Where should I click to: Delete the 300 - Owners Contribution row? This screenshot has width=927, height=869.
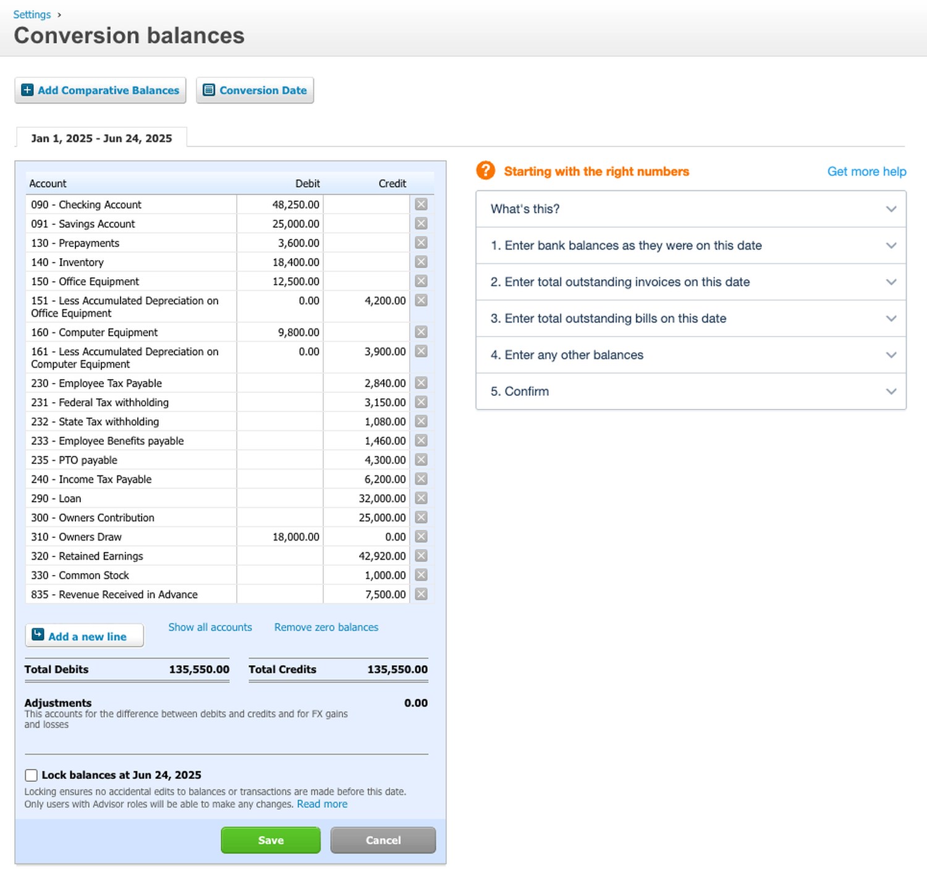point(421,517)
